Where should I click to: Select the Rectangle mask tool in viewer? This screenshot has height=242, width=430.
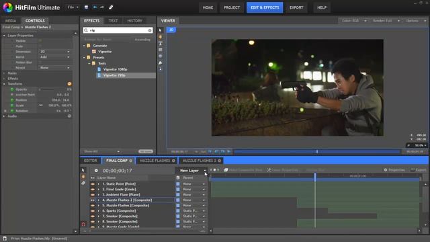tap(161, 50)
